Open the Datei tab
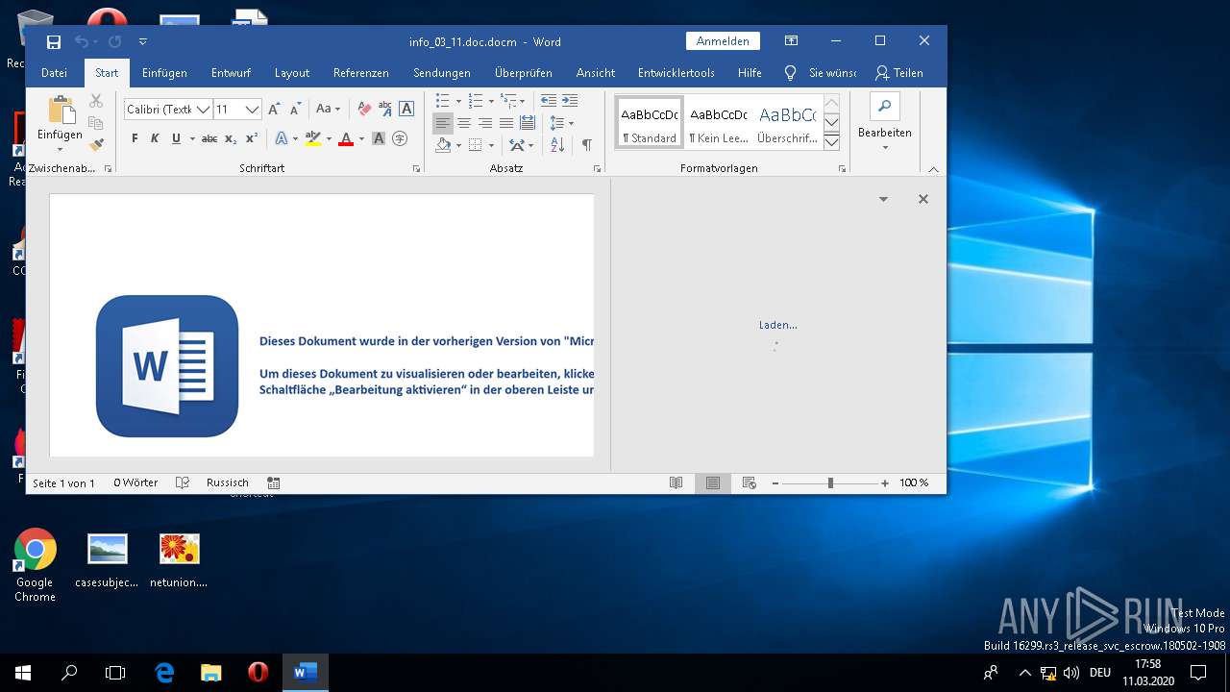The width and height of the screenshot is (1230, 692). pos(54,73)
